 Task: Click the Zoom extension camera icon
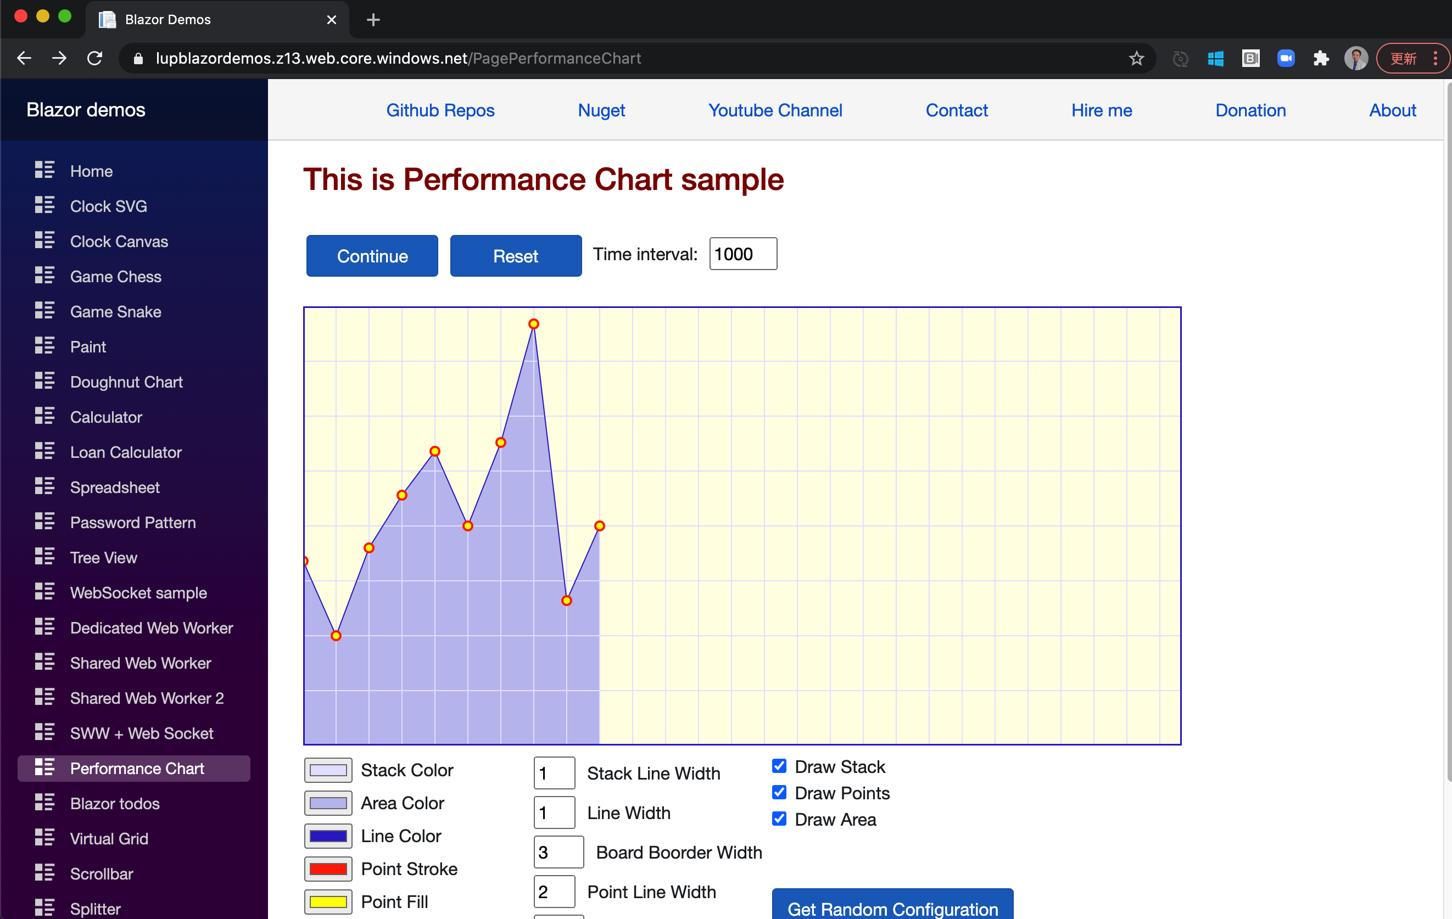1286,58
